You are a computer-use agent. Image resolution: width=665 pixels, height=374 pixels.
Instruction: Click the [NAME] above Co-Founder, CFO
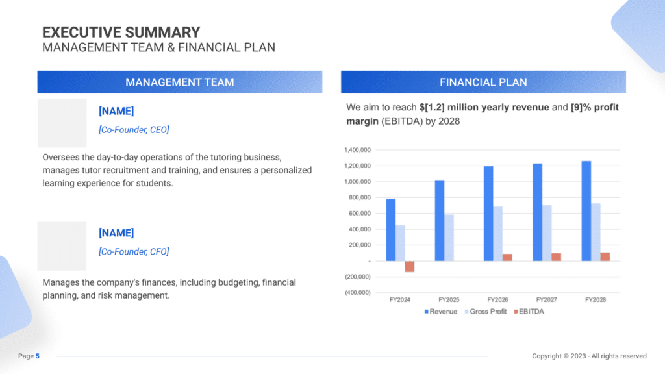coord(116,233)
